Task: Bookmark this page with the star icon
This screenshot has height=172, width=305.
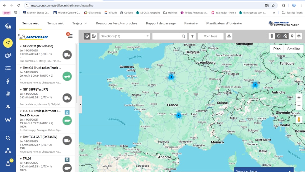Action: point(273,6)
